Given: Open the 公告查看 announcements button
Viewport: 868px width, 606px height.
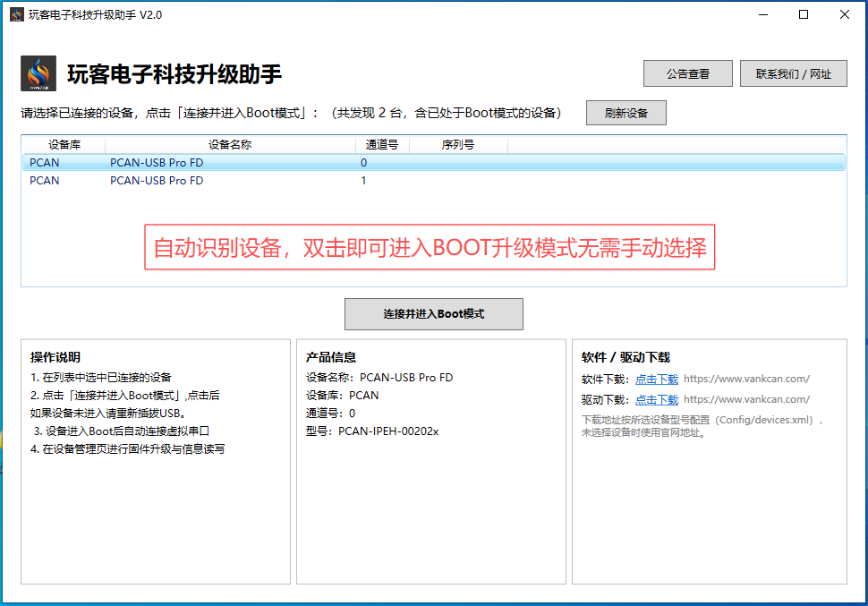Looking at the screenshot, I should click(687, 73).
